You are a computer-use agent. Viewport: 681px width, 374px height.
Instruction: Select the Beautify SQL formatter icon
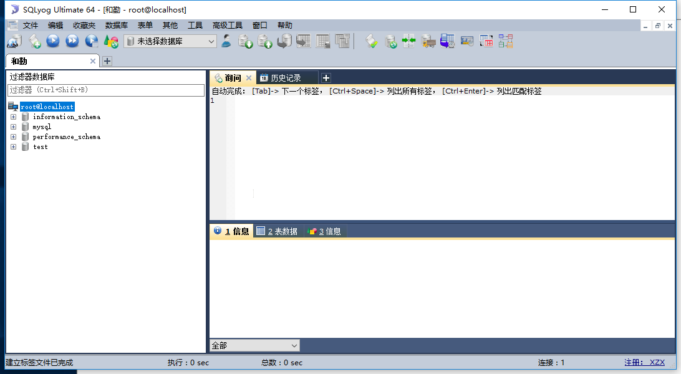[x=371, y=41]
